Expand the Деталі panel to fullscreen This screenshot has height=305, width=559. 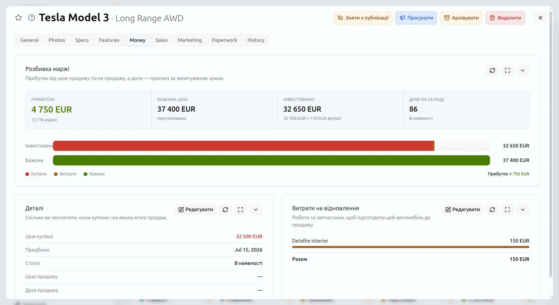[241, 210]
